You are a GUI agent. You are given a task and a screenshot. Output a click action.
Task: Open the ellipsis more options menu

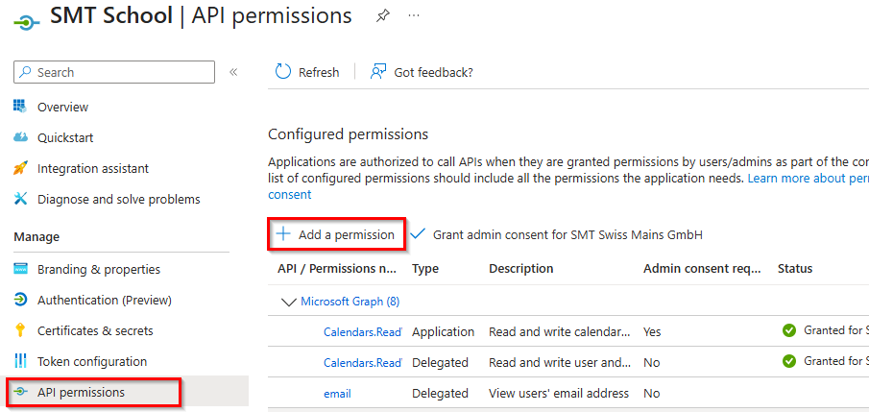pyautogui.click(x=414, y=16)
